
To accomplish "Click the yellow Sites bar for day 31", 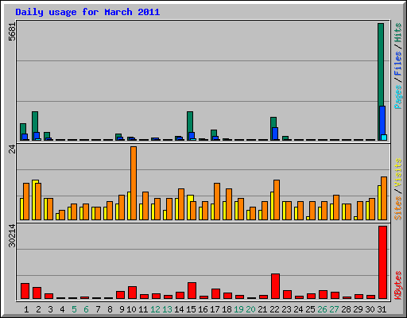I will (379, 203).
